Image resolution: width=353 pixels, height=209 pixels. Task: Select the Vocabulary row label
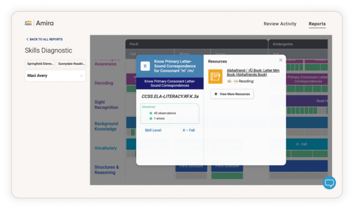pos(105,148)
